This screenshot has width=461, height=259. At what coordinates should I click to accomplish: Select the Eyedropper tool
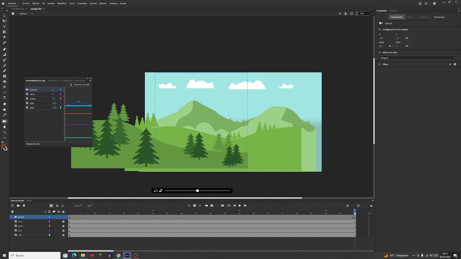(x=4, y=115)
